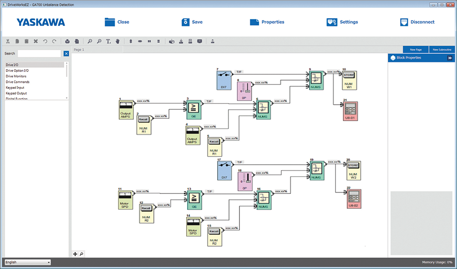Click the Undo arrow icon
The width and height of the screenshot is (457, 269).
click(45, 41)
